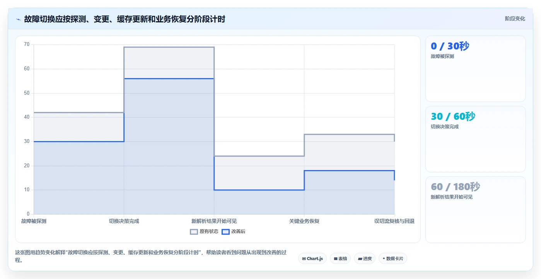The height and width of the screenshot is (279, 541).
Task: Click the 30 / 60秒 value text
Action: [x=453, y=116]
